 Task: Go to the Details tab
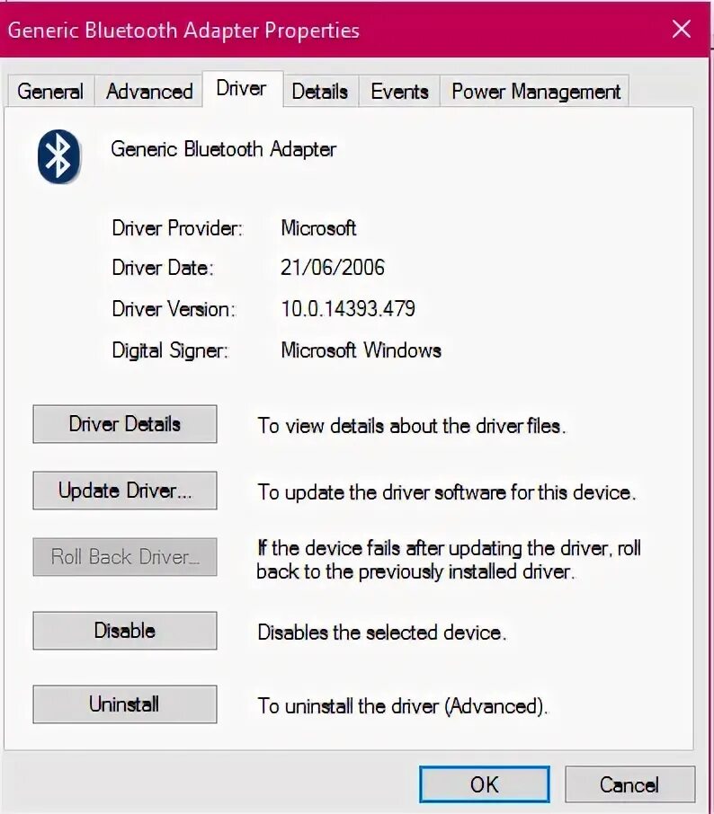tap(320, 92)
